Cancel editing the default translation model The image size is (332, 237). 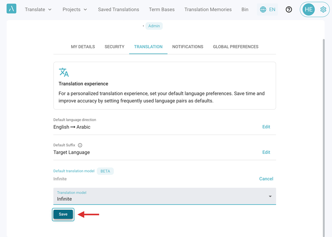(x=266, y=179)
